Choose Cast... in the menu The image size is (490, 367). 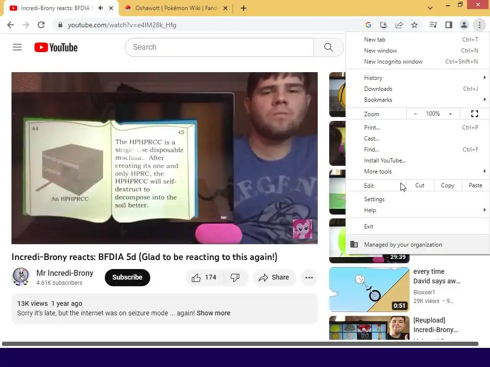pos(418,139)
